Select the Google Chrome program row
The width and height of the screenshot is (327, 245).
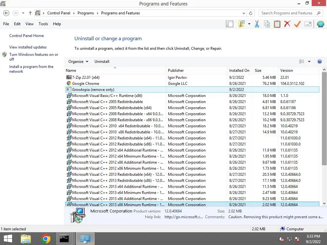192,83
